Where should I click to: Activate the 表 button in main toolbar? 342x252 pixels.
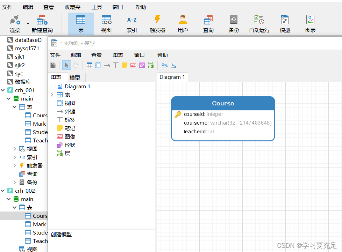coord(81,24)
